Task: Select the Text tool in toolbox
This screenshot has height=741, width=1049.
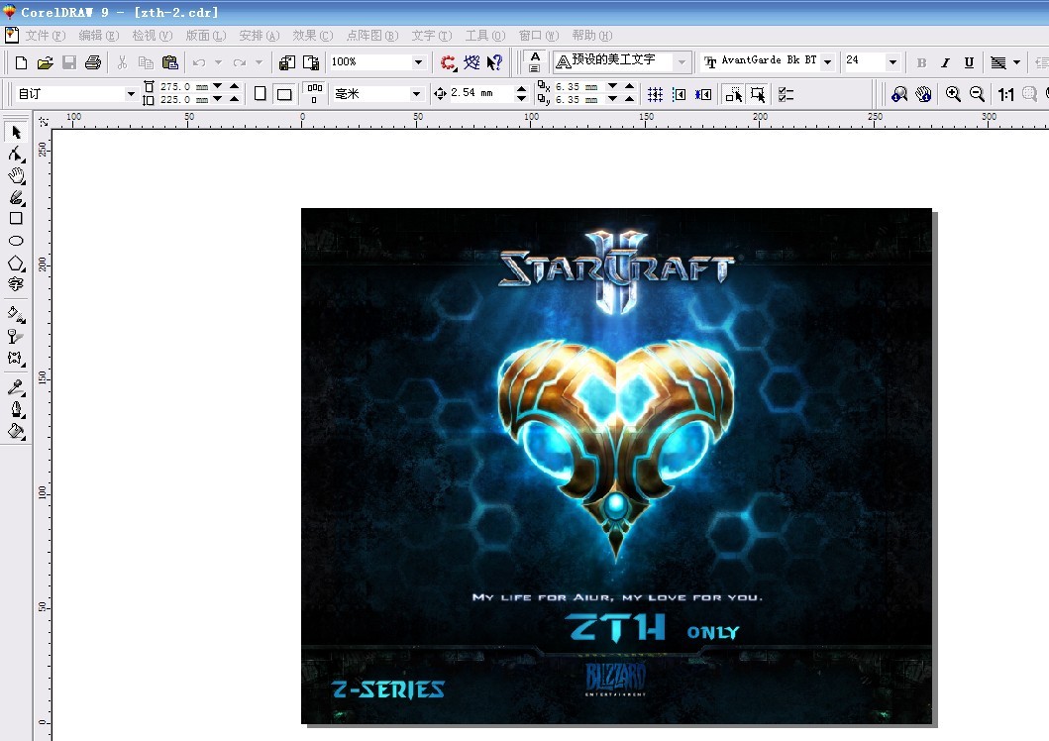Action: click(x=16, y=284)
